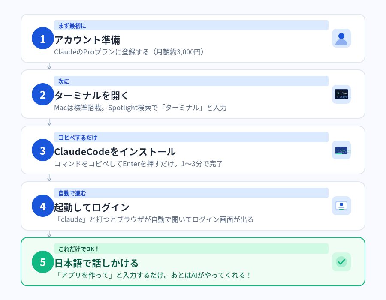386x300 pixels.
Task: Click the terminal icon in step 2
Action: [x=341, y=94]
